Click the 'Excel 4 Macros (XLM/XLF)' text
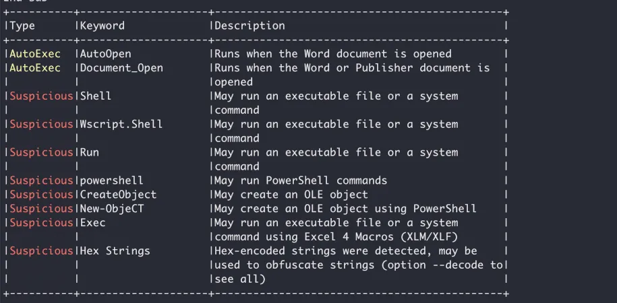The image size is (617, 303). 381,237
